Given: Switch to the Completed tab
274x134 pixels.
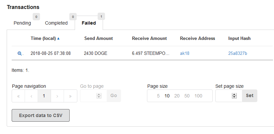Looking at the screenshot, I should (56, 23).
